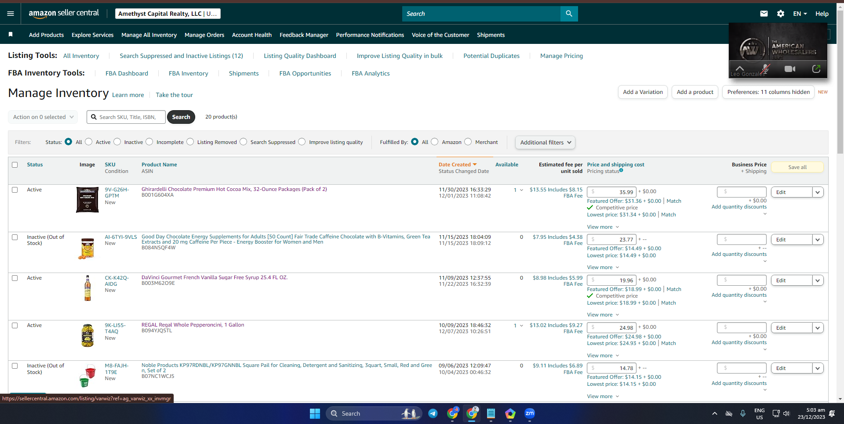Screen dimensions: 844x424
Task: Click the Windows taskbar Search box
Action: coord(374,413)
